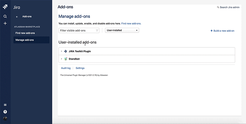Screen dimensions: 246x124
Task: Click the filter funnel icon
Action: (97, 30)
